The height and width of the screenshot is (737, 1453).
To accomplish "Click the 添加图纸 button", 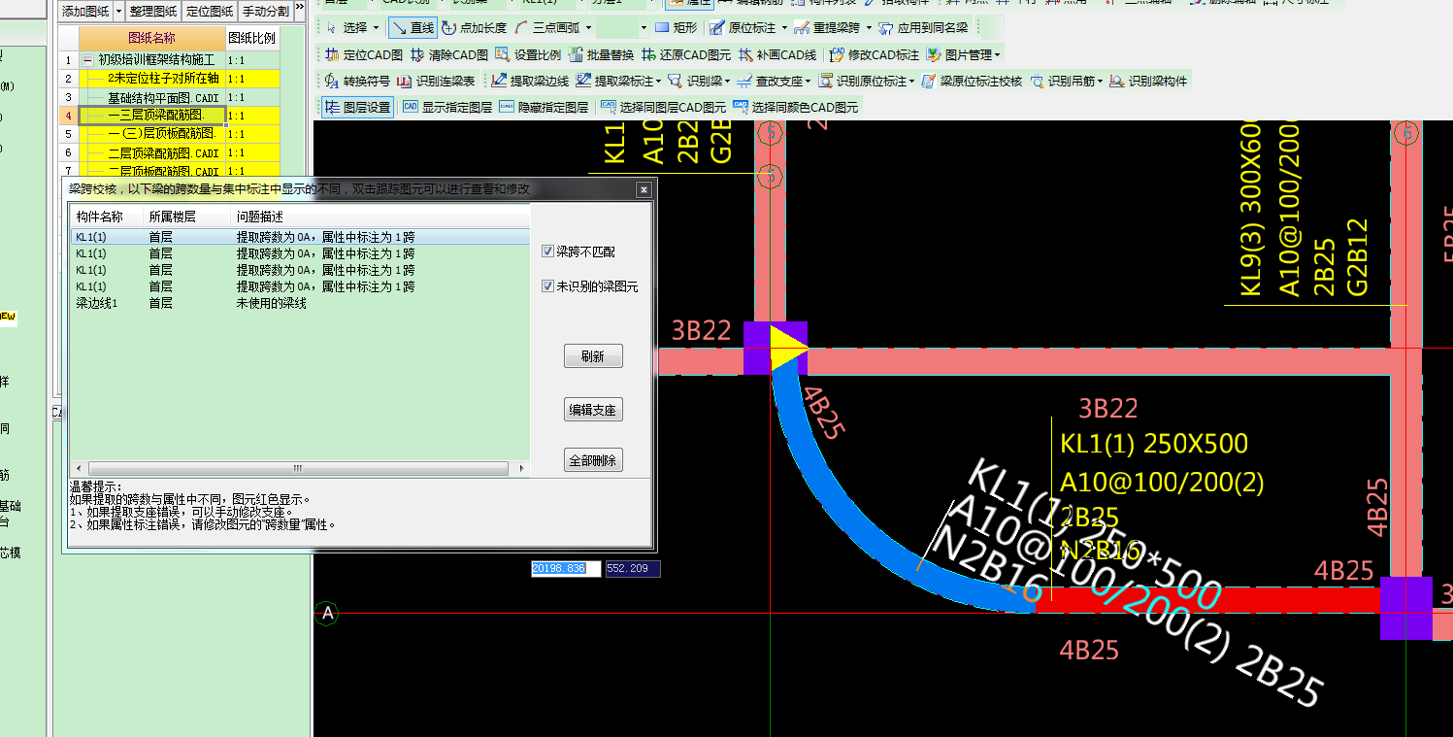I will tap(85, 12).
